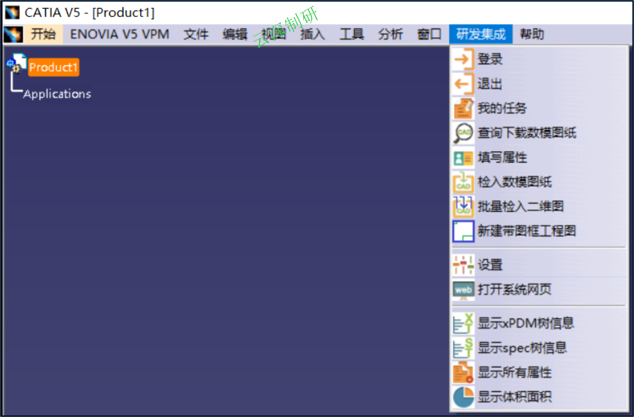Choose the 登录 menu entry text

(490, 59)
